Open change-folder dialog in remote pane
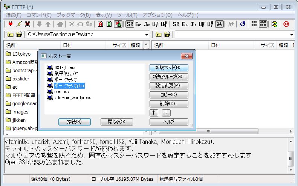 (167, 35)
